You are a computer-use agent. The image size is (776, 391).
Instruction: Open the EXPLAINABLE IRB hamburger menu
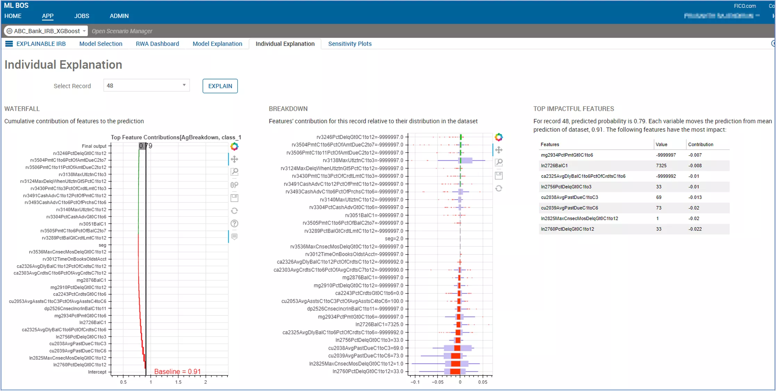[x=9, y=44]
